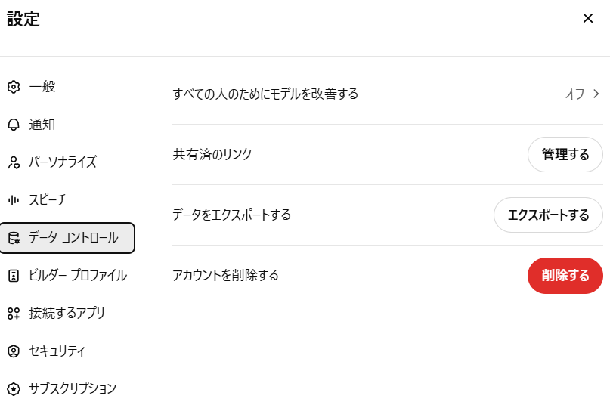Click the apps grid icon beside 接続するアプリ

14,314
